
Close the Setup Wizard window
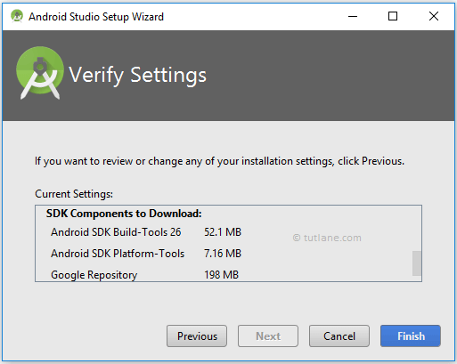click(434, 16)
